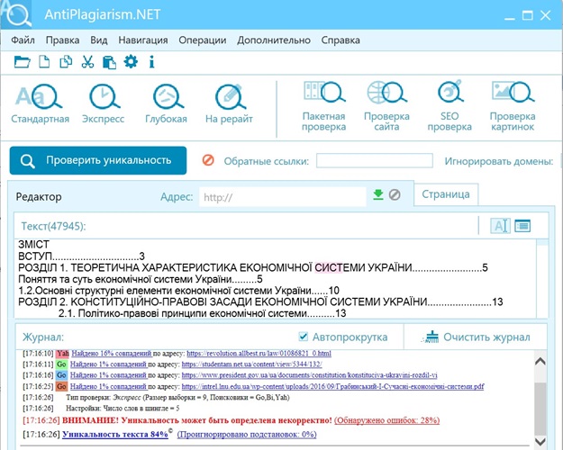Open the Справка menu
The height and width of the screenshot is (450, 563).
[x=341, y=40]
